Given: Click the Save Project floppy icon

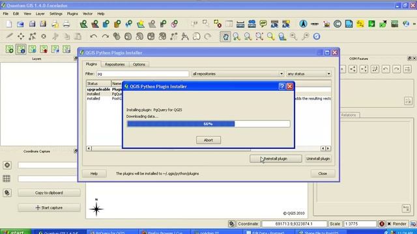Looking at the screenshot, I should 32,24.
